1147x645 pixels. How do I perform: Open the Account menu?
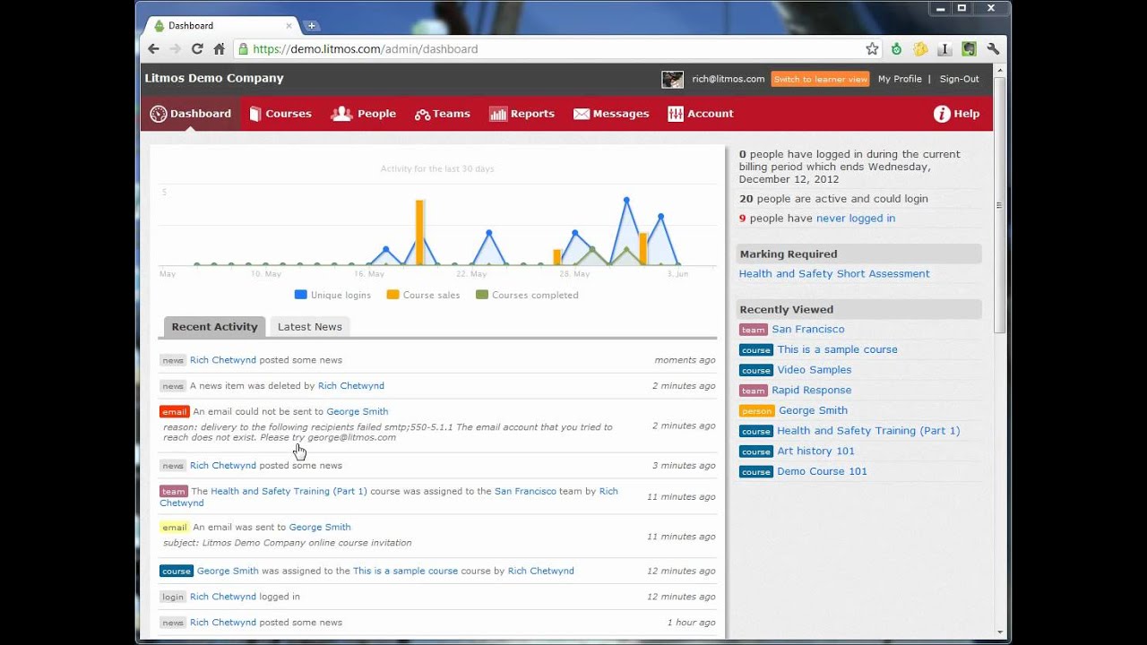pos(701,114)
